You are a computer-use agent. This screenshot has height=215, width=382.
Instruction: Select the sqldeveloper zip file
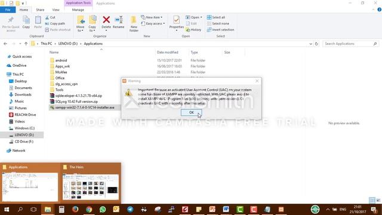(76, 96)
